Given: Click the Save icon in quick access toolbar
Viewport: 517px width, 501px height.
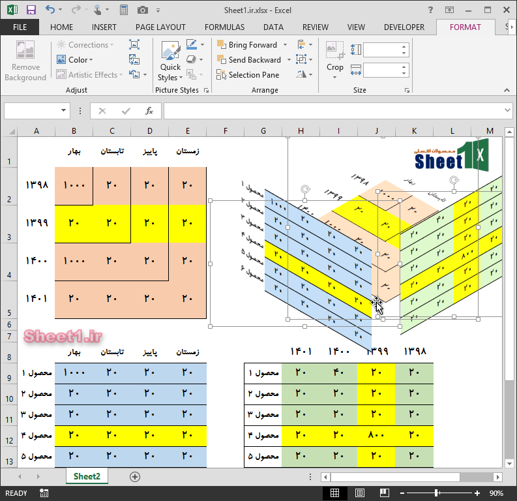Looking at the screenshot, I should click(31, 9).
